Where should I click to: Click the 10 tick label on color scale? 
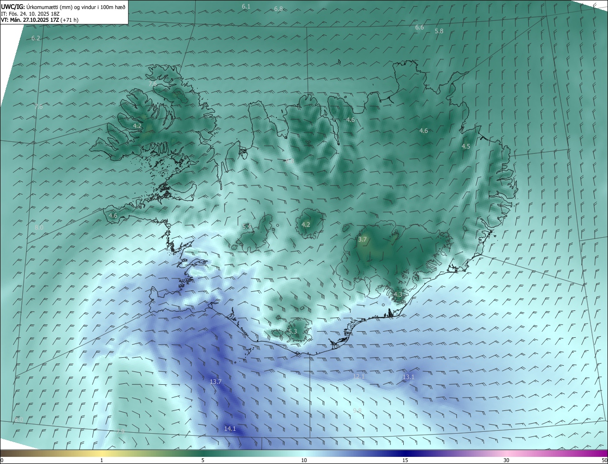304,460
